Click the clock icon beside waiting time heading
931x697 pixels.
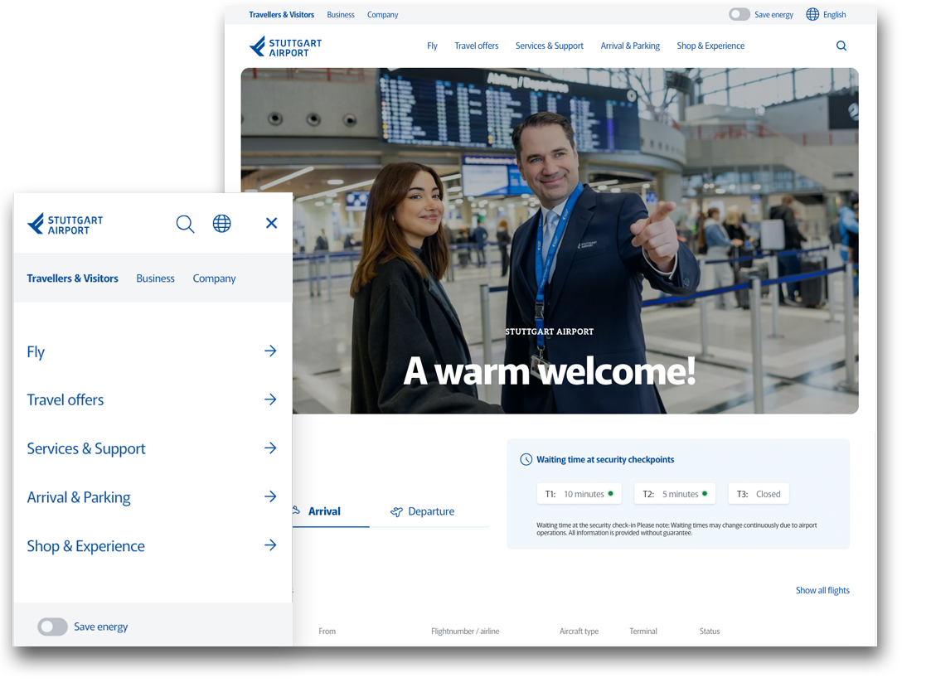pyautogui.click(x=526, y=460)
